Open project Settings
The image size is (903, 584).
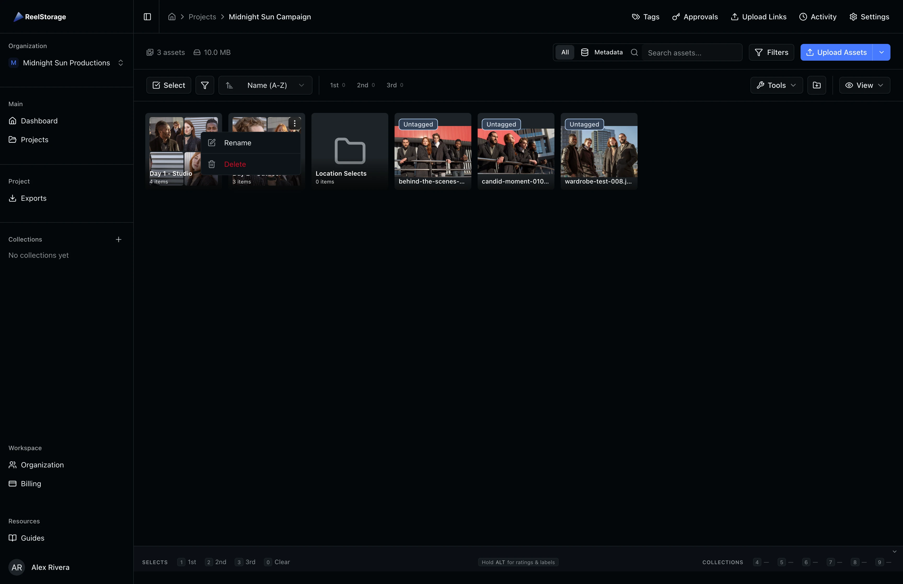(869, 17)
